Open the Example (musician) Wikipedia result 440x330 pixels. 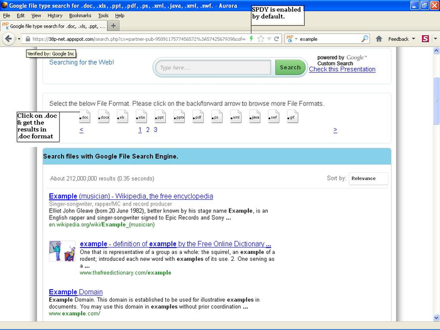(x=131, y=196)
